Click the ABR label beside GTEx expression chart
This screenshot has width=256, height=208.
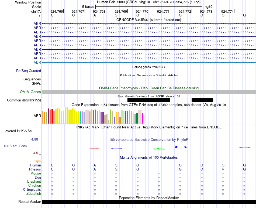pyautogui.click(x=37, y=116)
